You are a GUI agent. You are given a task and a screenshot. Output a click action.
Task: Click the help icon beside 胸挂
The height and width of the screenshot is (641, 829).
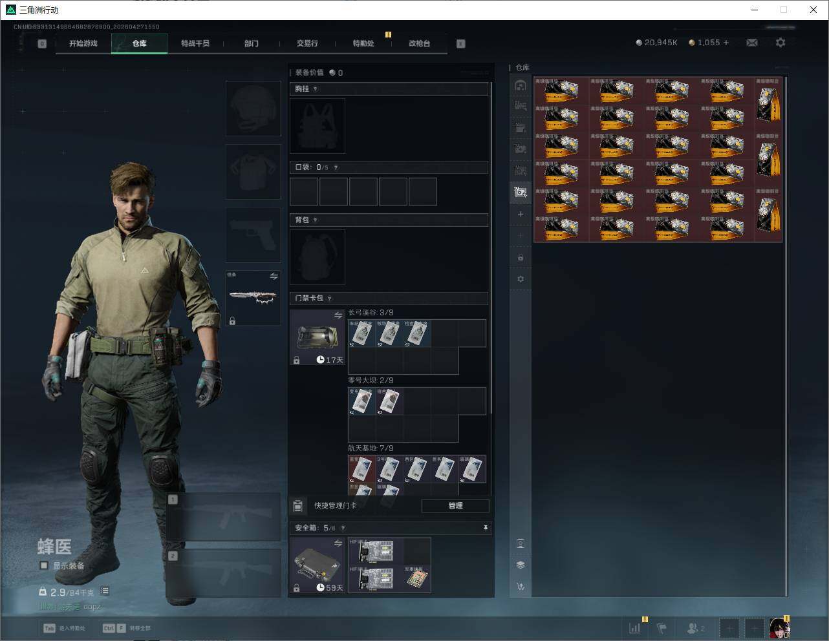point(316,89)
